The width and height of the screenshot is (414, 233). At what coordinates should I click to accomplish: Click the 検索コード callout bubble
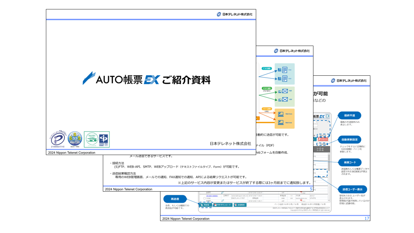point(349,162)
